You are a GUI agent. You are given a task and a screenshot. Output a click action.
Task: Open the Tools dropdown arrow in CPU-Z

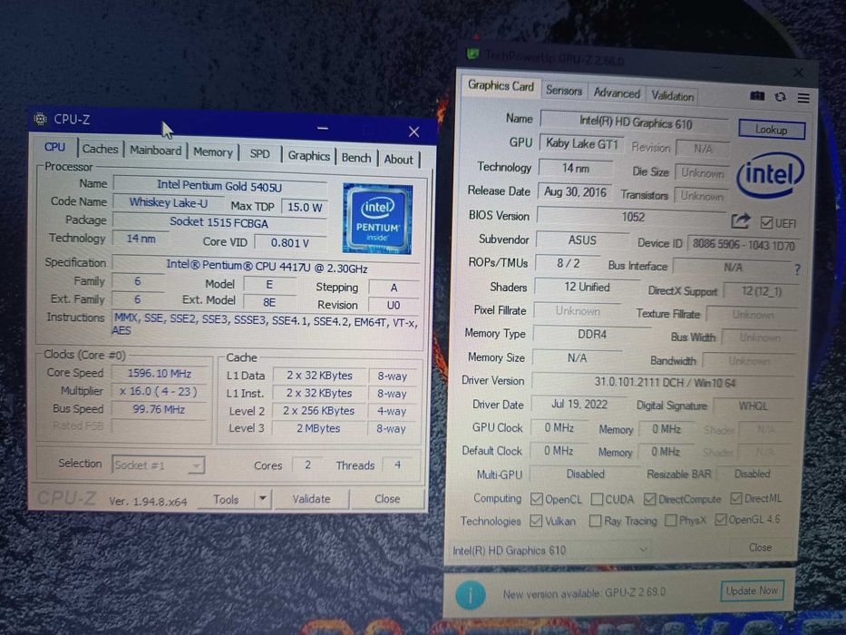[x=262, y=498]
